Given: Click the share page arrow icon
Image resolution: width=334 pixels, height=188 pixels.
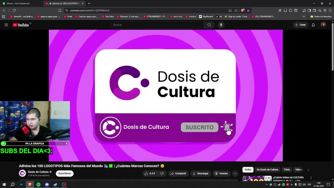Looking at the screenshot, I should pyautogui.click(x=236, y=10).
